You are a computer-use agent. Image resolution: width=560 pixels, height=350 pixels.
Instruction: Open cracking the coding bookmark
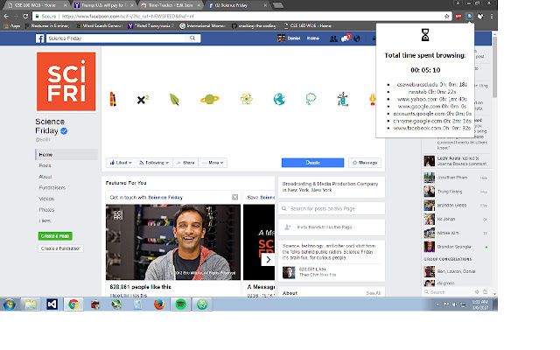point(254,25)
